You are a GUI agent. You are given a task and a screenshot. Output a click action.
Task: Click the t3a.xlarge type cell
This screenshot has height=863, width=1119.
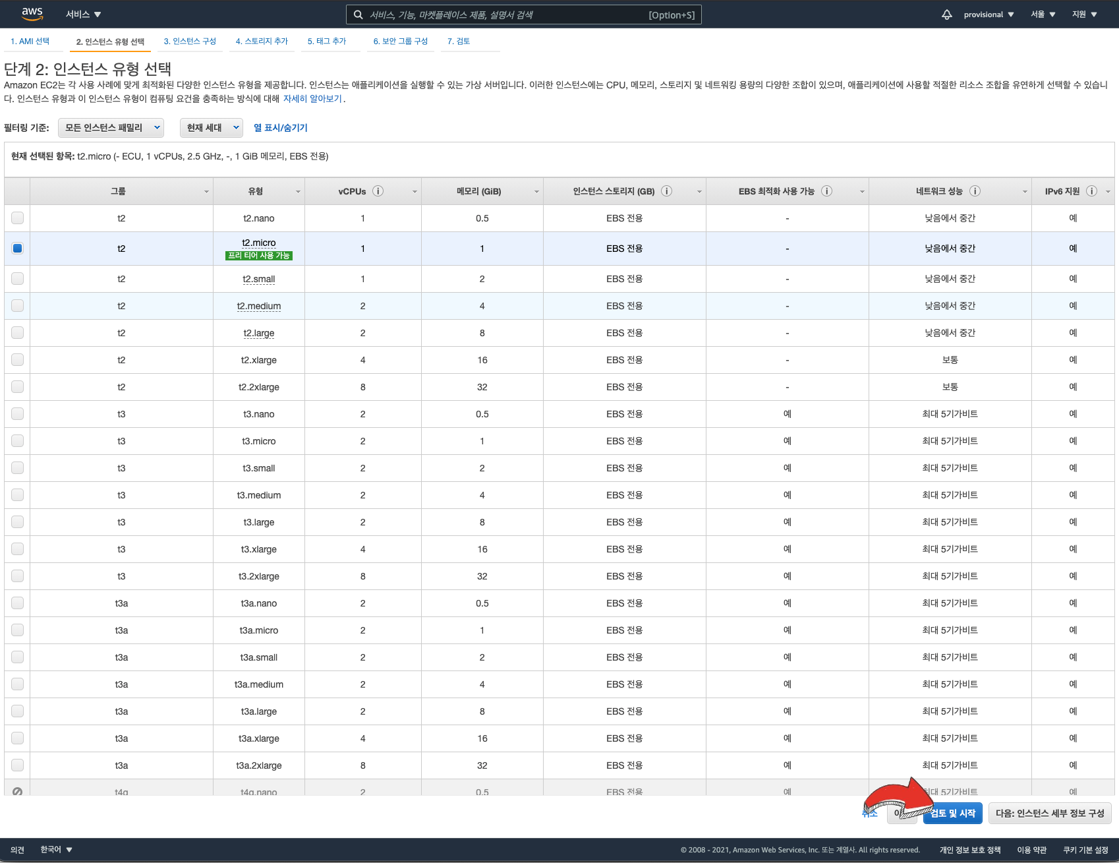(259, 738)
